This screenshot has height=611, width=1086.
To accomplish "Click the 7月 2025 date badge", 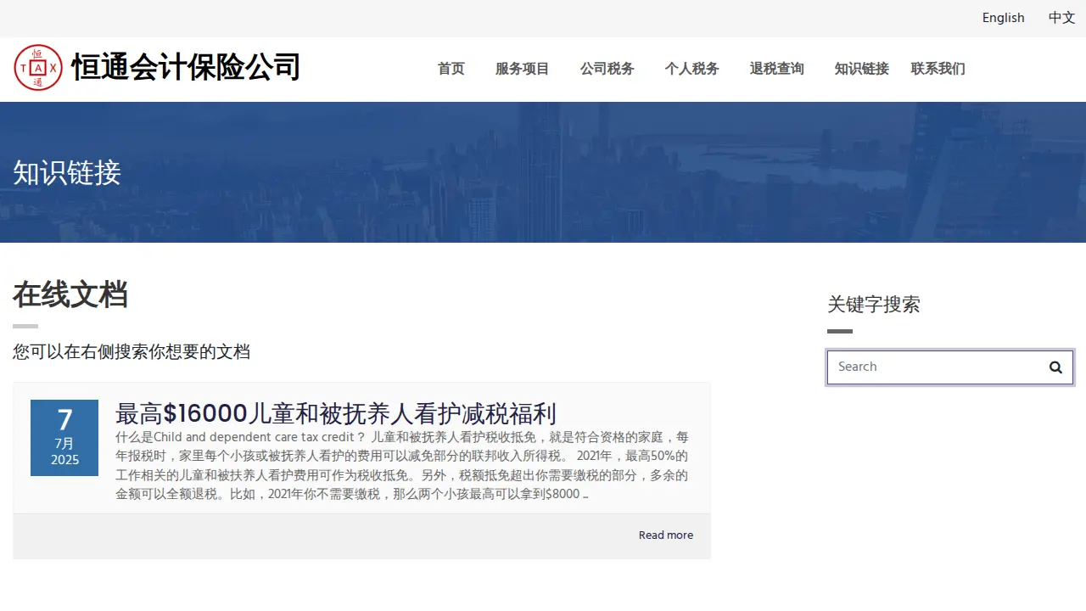I will point(64,438).
